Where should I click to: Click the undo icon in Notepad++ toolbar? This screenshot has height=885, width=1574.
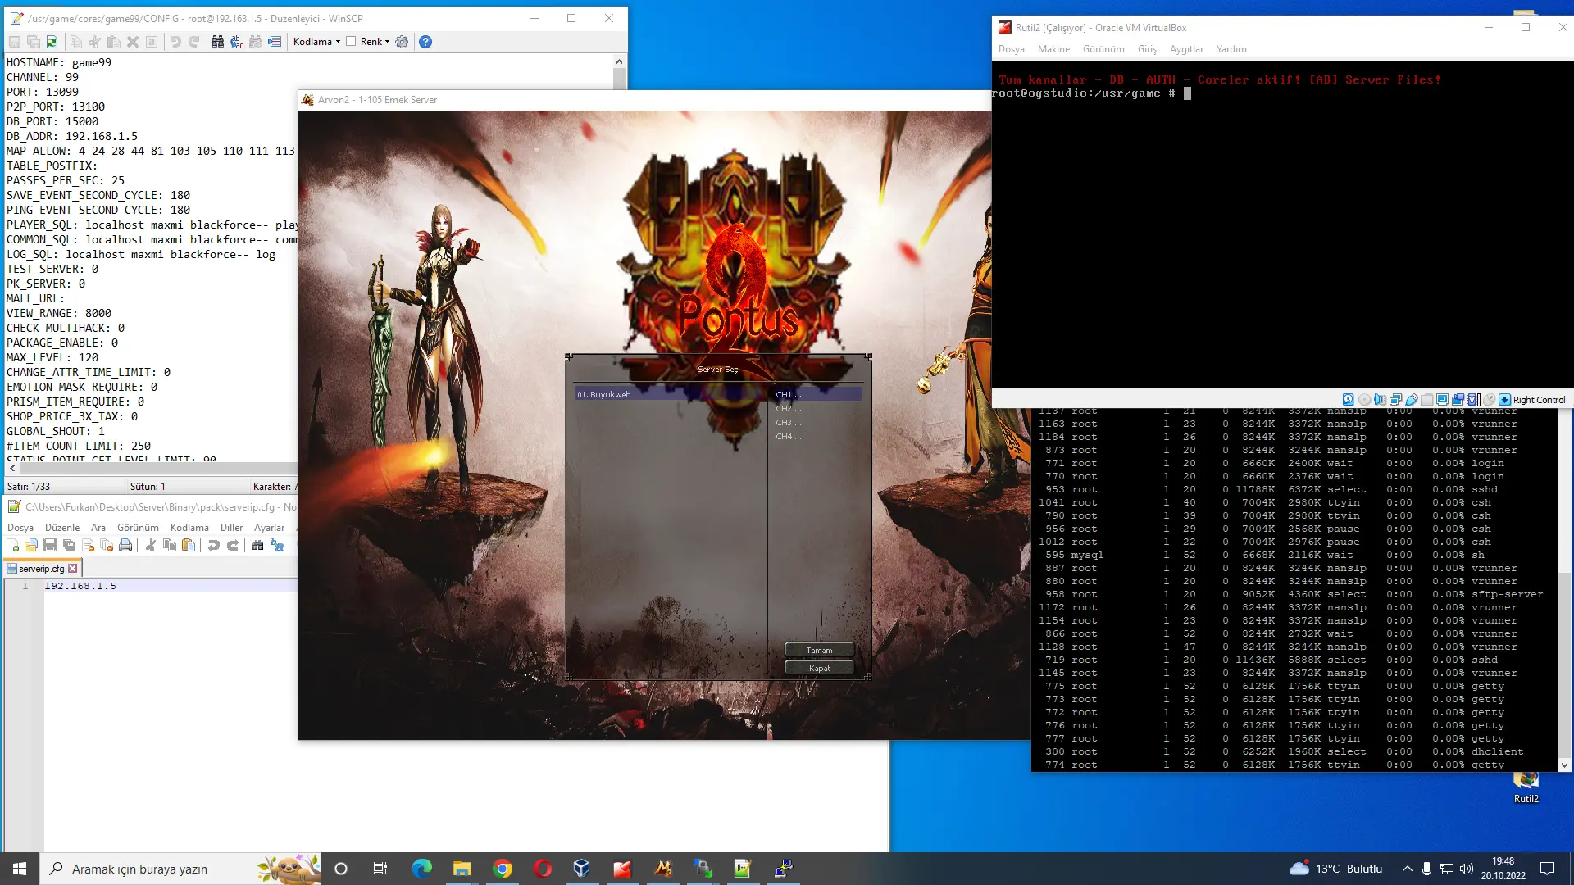pos(214,546)
